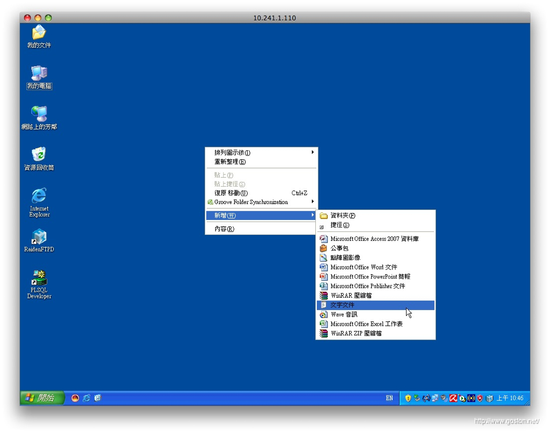Click the red shield with X tray icon
550x433 pixels.
click(480, 398)
